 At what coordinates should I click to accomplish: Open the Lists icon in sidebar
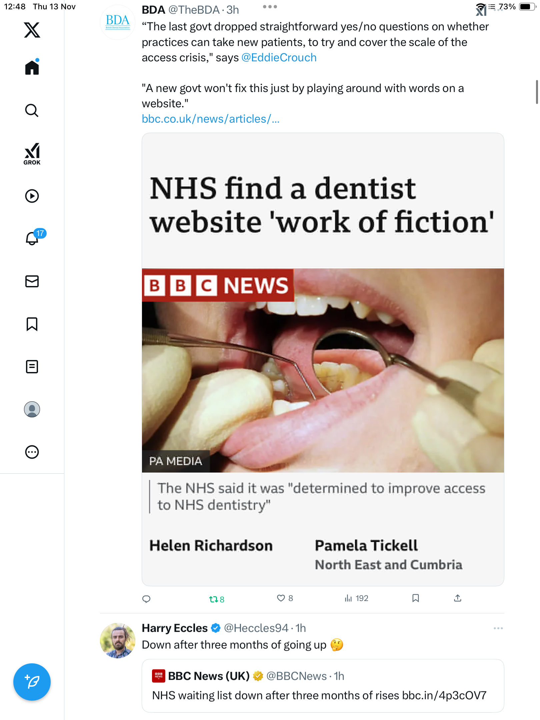[x=32, y=367]
